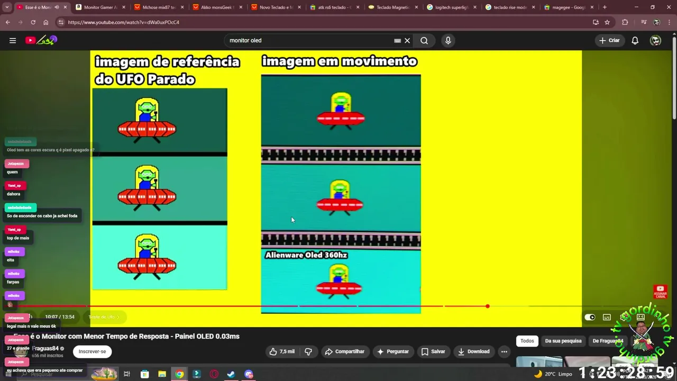Select the Todos filter chip
This screenshot has width=677, height=381.
(x=527, y=341)
